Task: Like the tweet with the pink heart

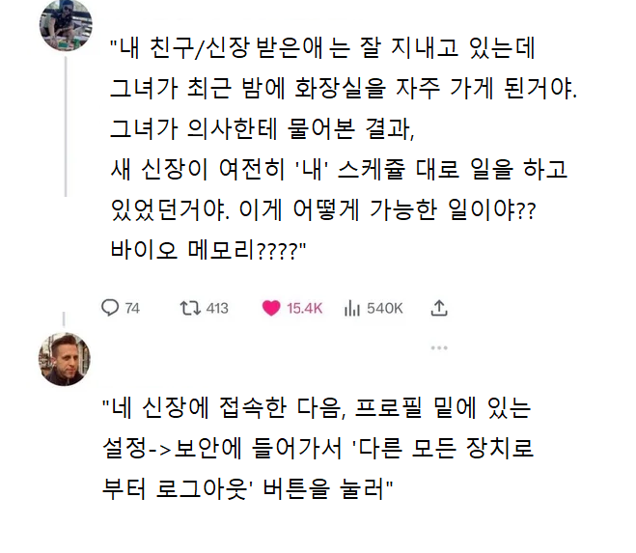Action: [x=271, y=308]
